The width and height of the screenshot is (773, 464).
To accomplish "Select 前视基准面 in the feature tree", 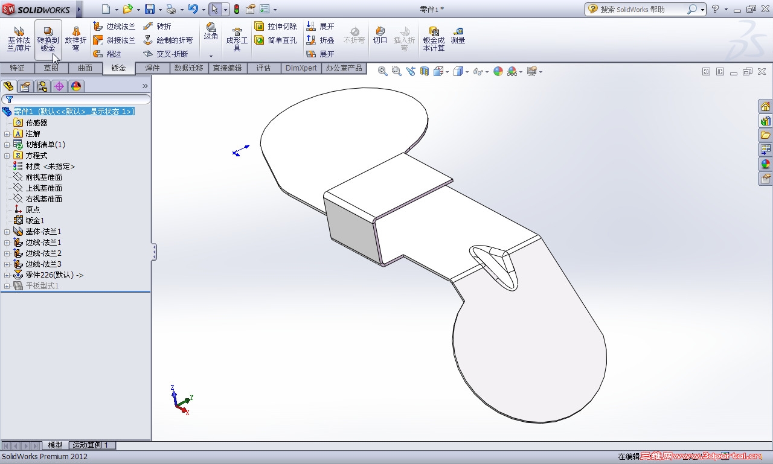I will [43, 177].
